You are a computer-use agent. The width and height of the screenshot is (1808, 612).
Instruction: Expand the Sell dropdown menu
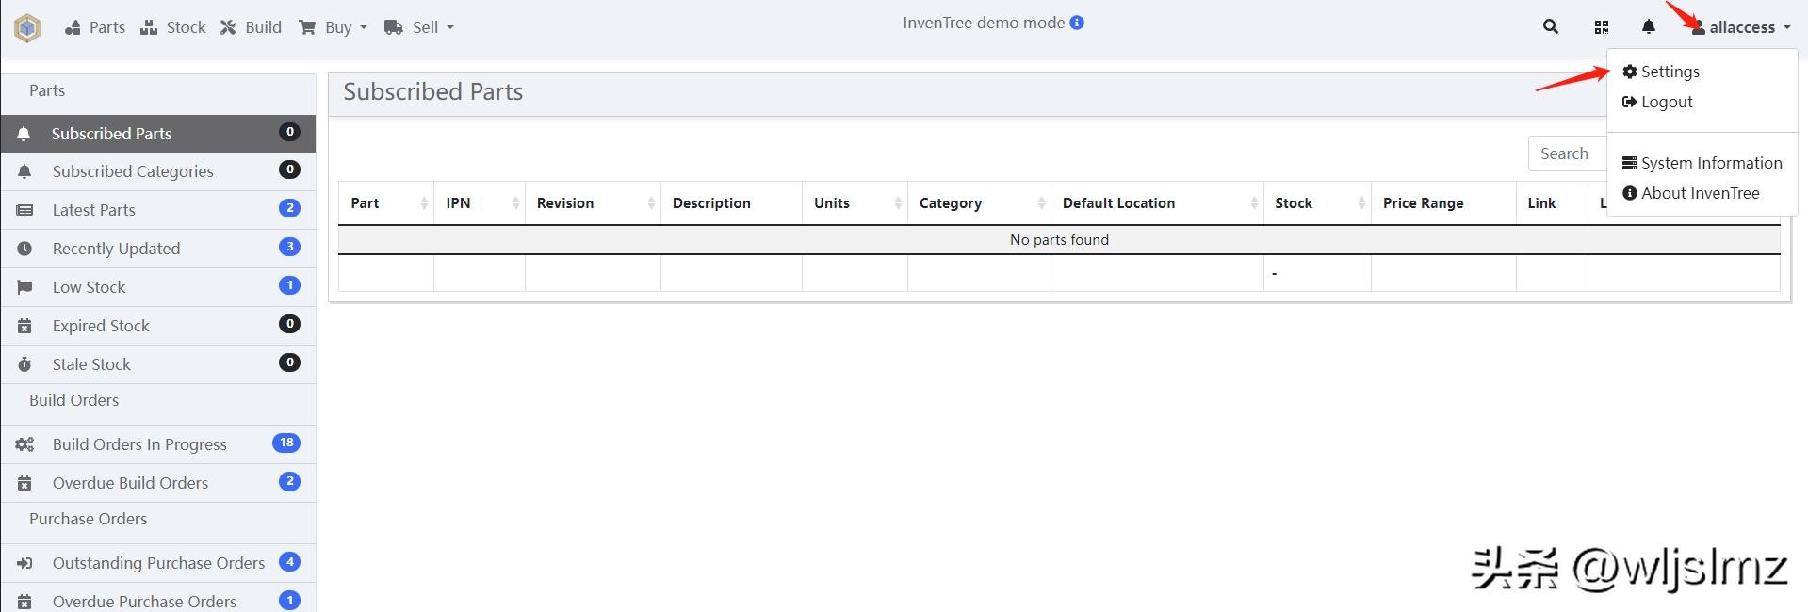419,27
